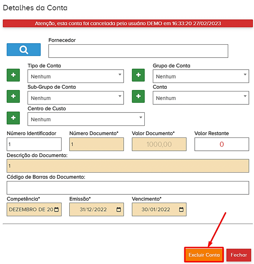Open the Conta dropdown list
The height and width of the screenshot is (264, 254).
201,98
